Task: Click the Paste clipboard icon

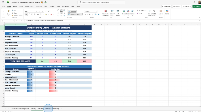Action: [9, 11]
